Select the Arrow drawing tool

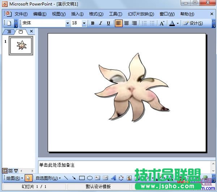74,178
